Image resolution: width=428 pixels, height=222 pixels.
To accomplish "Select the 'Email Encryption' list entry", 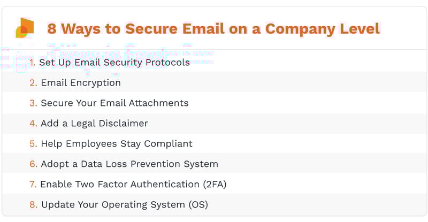I will click(80, 83).
